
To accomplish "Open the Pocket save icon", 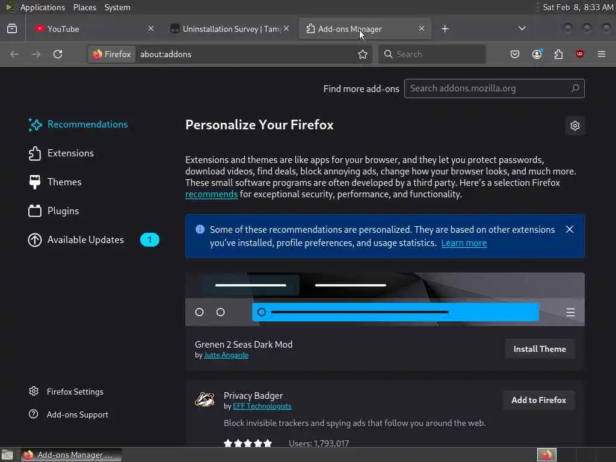I will point(515,54).
